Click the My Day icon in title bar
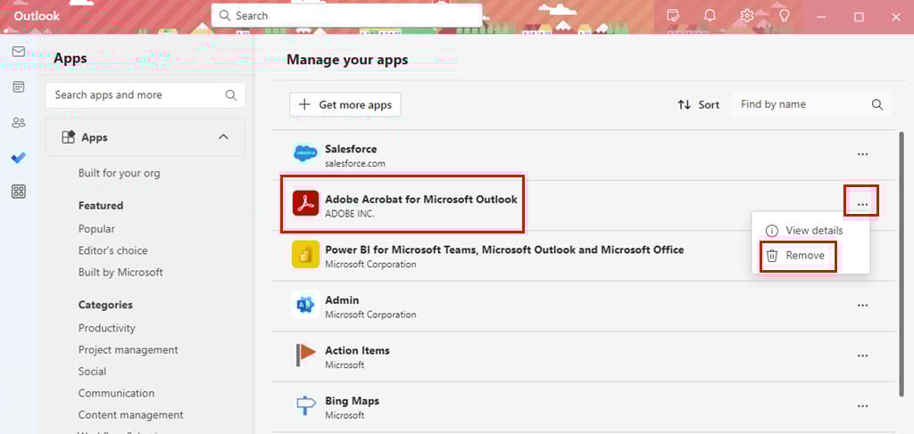This screenshot has width=914, height=434. [x=673, y=16]
